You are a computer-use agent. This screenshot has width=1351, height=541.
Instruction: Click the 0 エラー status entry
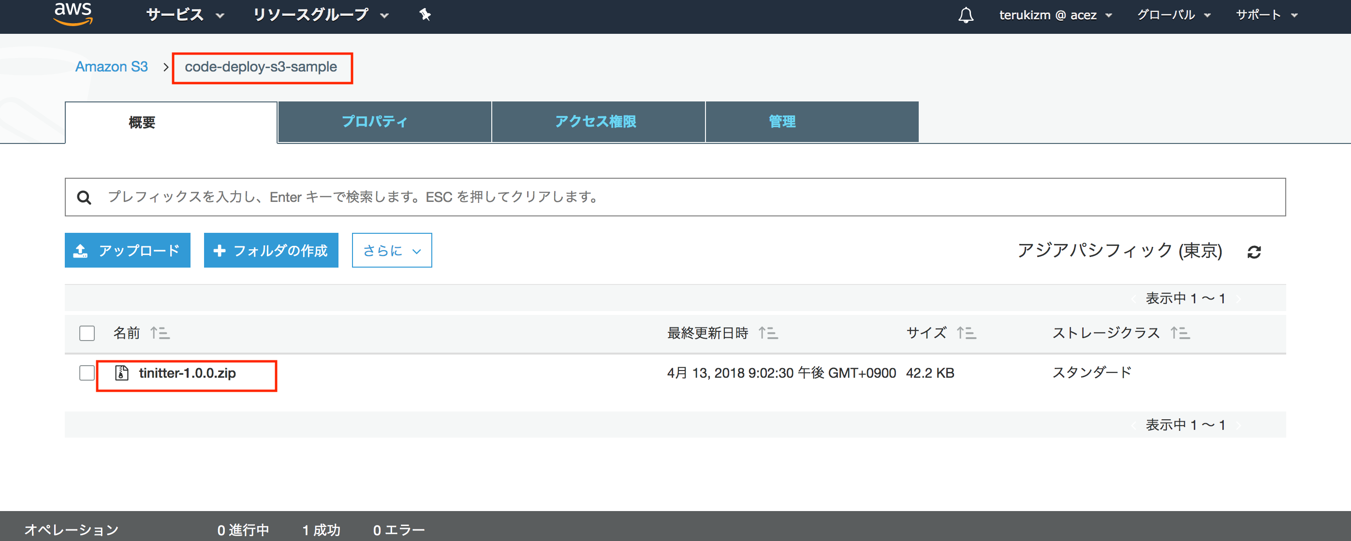click(x=398, y=529)
